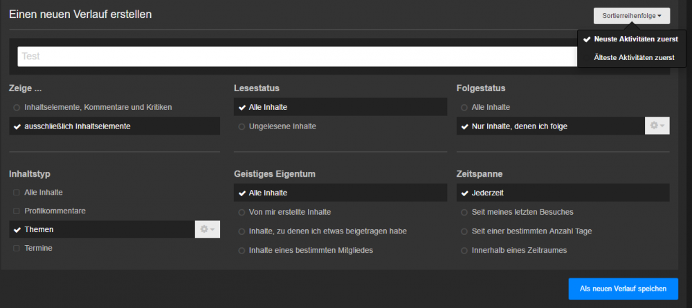
Task: Choose Älteste Aktivitäten zuerst sort option
Action: (634, 57)
